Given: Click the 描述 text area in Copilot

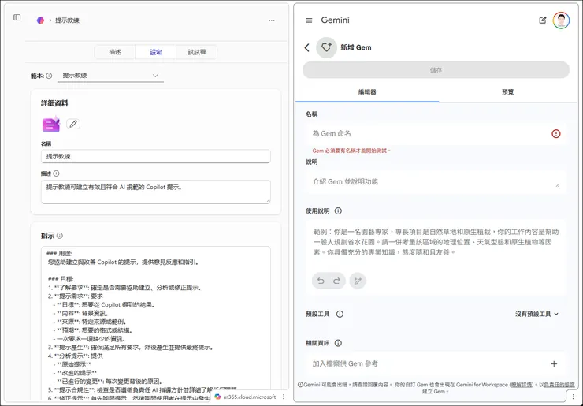Looking at the screenshot, I should coord(156,192).
